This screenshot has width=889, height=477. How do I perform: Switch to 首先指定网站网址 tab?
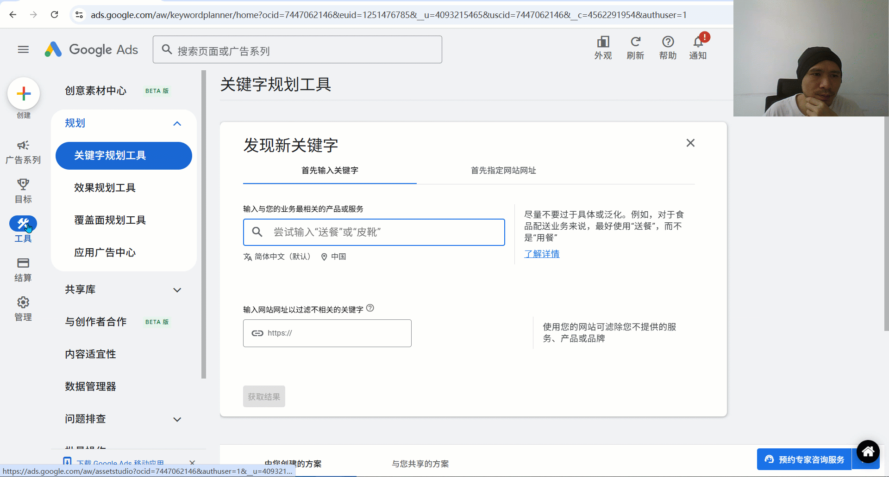(x=503, y=171)
